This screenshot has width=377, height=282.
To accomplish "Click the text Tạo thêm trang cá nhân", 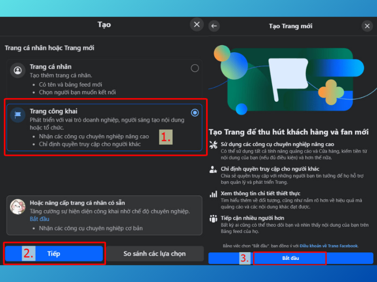I will click(x=61, y=76).
